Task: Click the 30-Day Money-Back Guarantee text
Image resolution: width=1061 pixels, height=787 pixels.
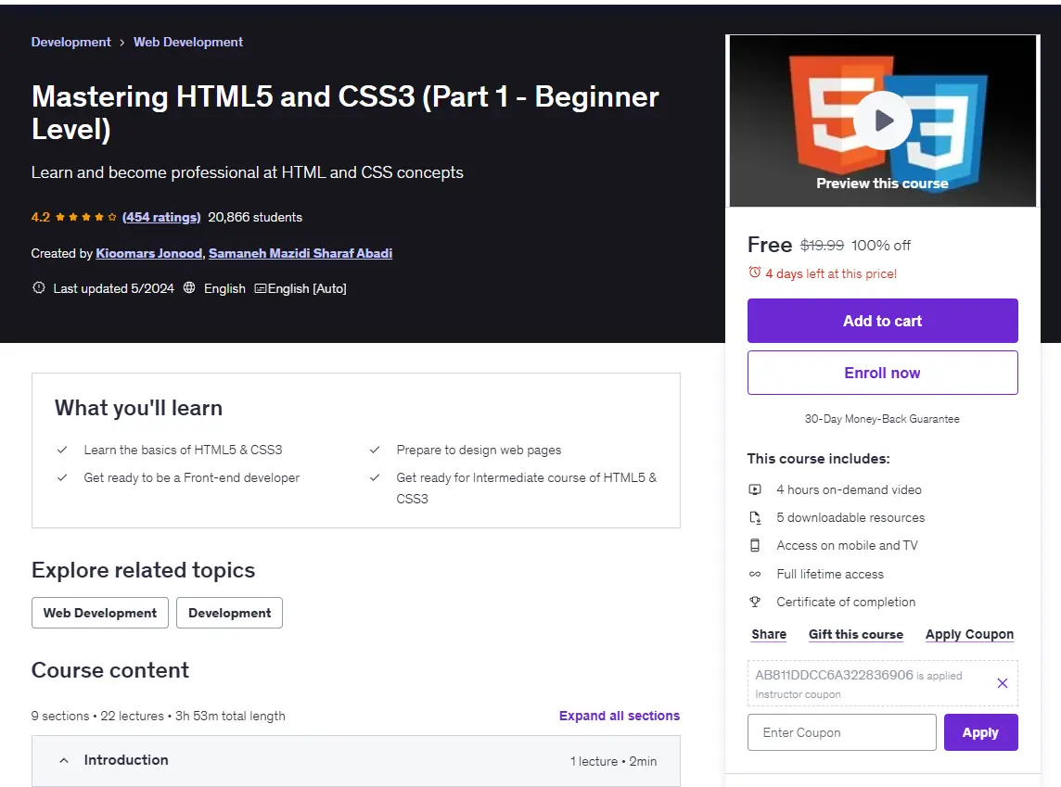Action: 882,418
